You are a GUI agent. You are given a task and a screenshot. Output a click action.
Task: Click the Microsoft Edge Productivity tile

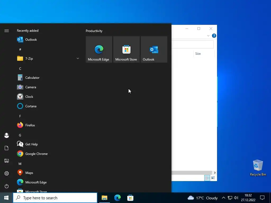coord(99,49)
